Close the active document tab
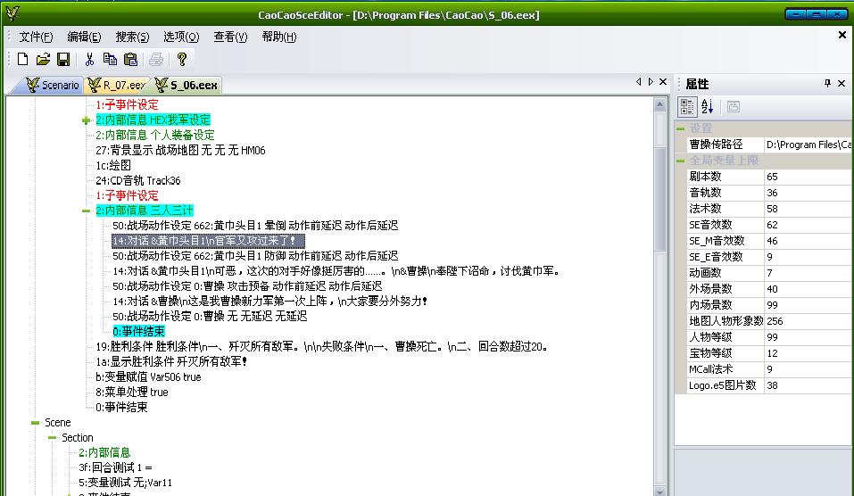 663,82
